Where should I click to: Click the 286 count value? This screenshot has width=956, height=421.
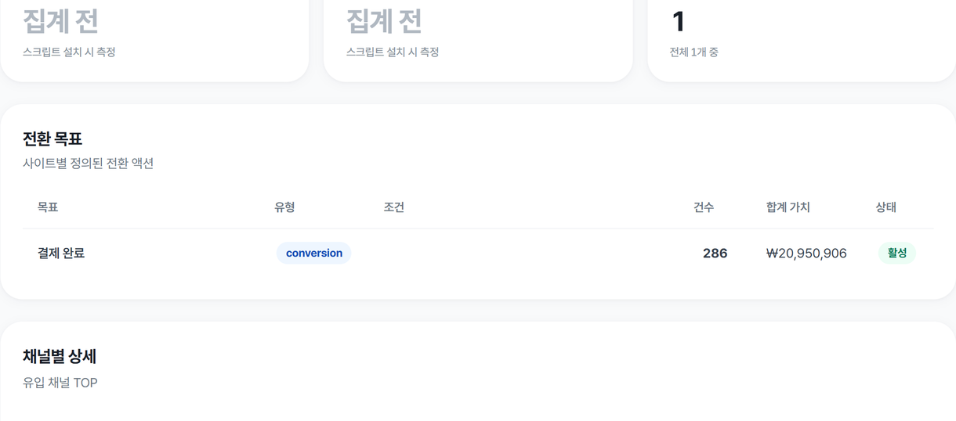[x=715, y=253]
